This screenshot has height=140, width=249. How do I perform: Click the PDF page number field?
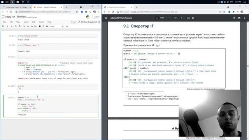(157, 18)
